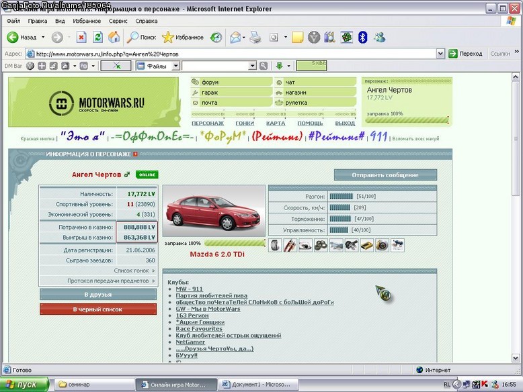Open the форум site link

point(210,83)
